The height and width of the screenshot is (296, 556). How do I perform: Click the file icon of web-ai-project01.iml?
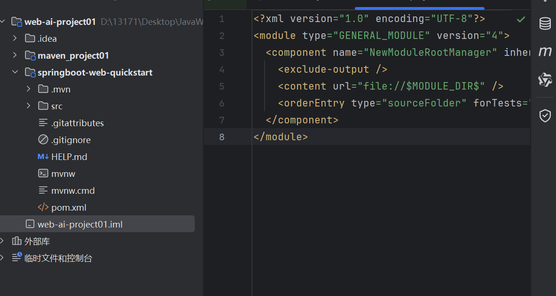coord(30,224)
